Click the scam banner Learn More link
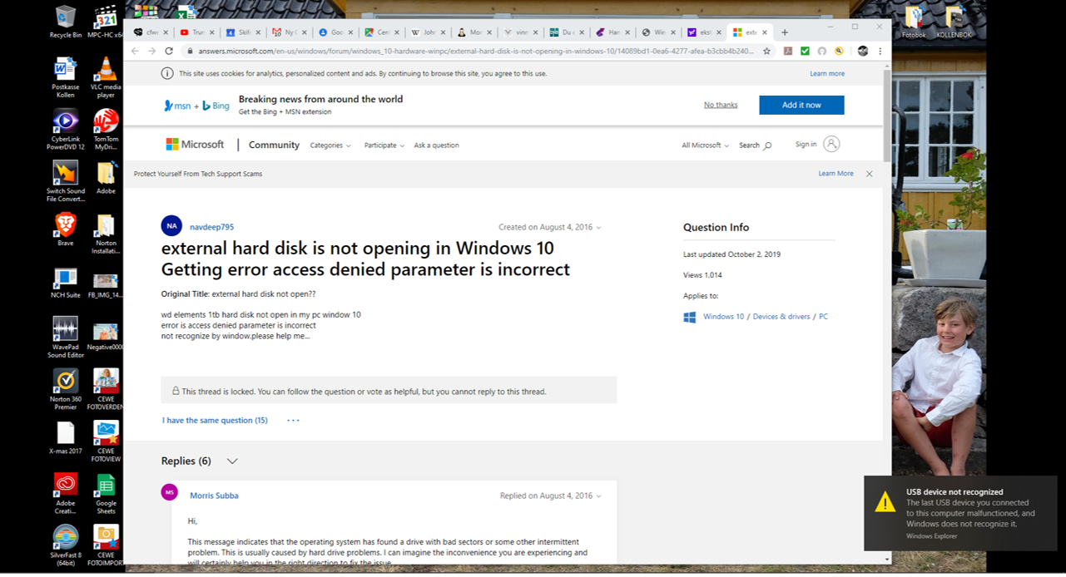 (x=835, y=174)
